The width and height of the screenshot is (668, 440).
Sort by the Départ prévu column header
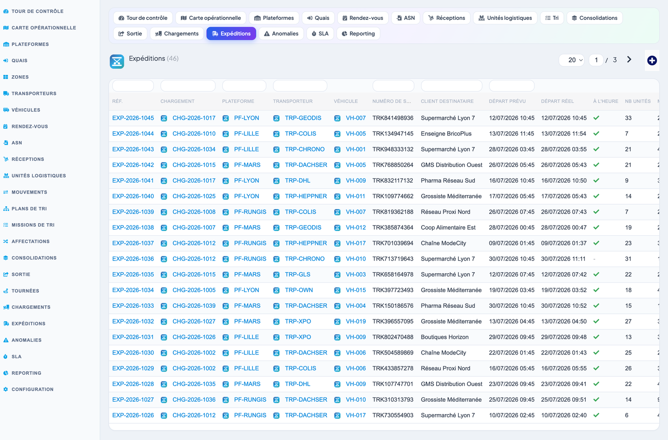[507, 101]
